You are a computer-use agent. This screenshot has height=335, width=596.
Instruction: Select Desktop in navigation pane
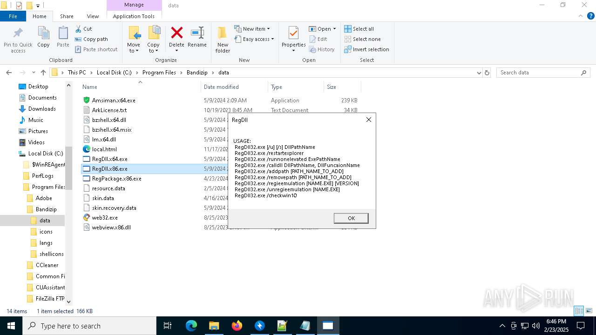tap(38, 87)
